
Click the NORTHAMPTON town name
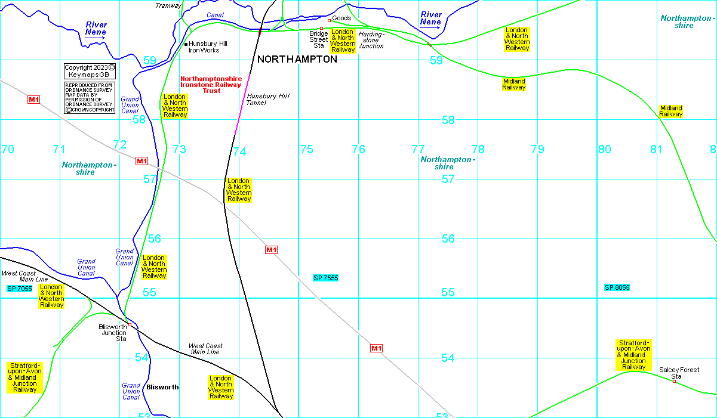coord(297,60)
